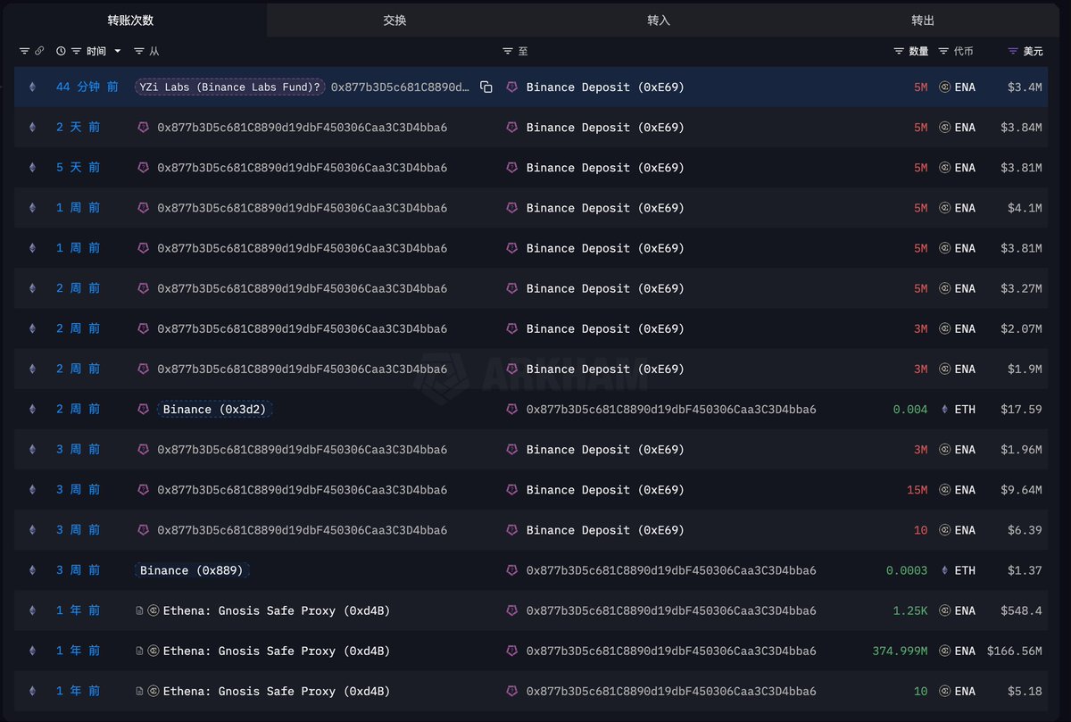This screenshot has height=722, width=1071.
Task: Open the filter icon beside 时间
Action: [77, 52]
